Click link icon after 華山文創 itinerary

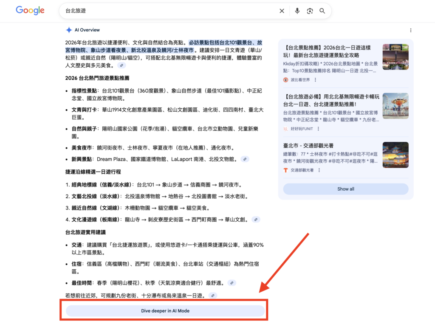[x=255, y=220]
